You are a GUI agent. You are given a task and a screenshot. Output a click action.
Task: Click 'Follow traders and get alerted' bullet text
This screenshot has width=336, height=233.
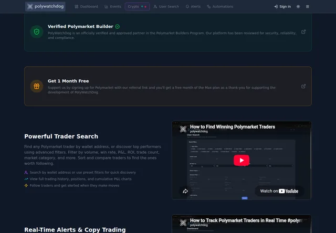[x=75, y=185]
